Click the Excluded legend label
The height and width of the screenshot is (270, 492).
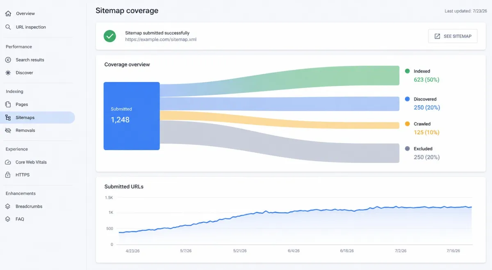[x=423, y=148]
